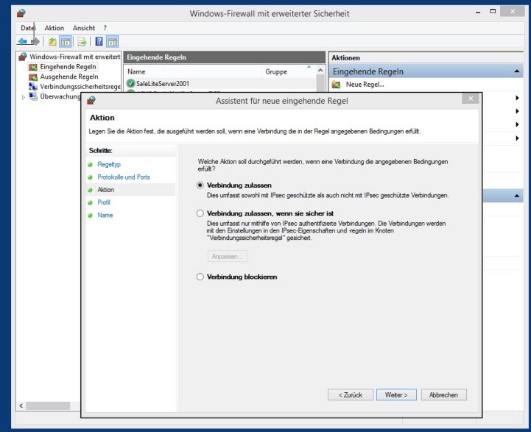Open Ausgehende Regeln in the tree
Screen dimensions: 531x432
pyautogui.click(x=68, y=77)
